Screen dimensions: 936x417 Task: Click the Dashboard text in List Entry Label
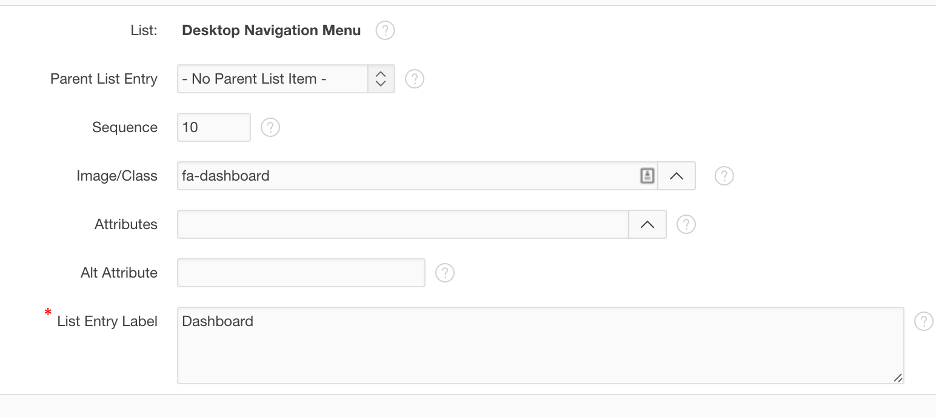coord(217,321)
